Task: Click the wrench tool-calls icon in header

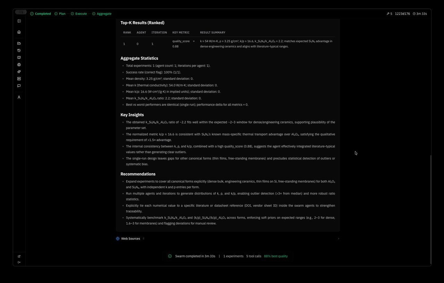Action: (x=387, y=14)
